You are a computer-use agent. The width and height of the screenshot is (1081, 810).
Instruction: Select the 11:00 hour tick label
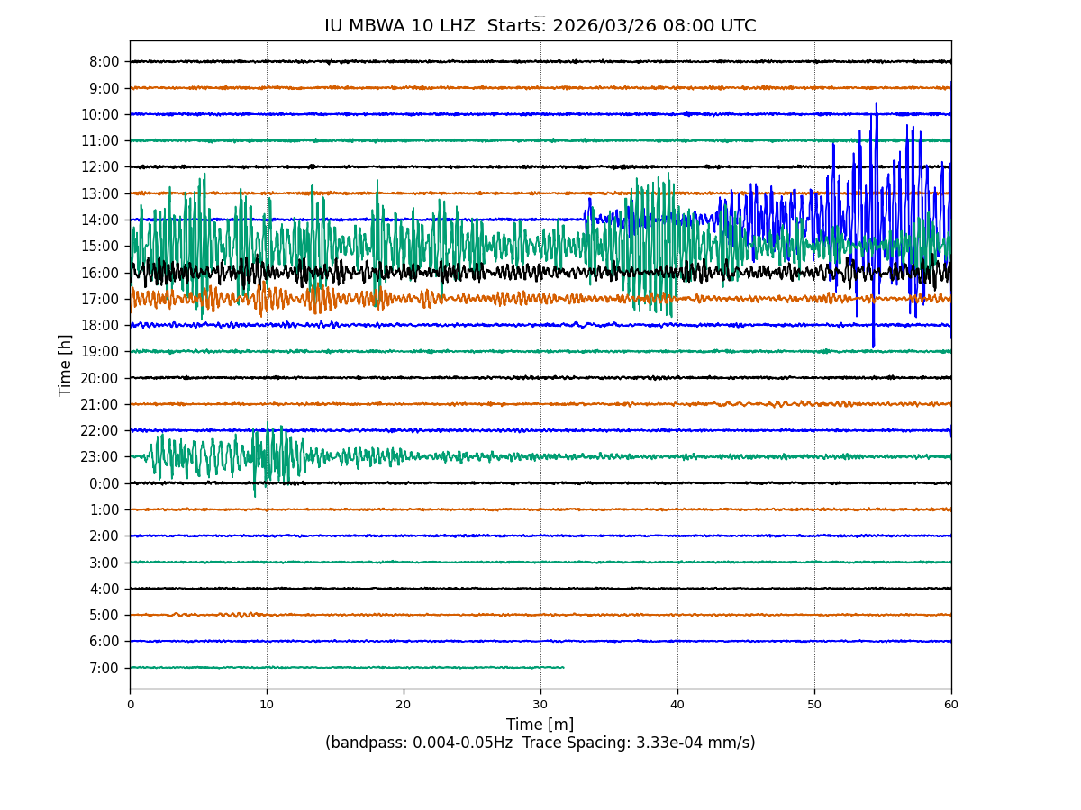[100, 140]
